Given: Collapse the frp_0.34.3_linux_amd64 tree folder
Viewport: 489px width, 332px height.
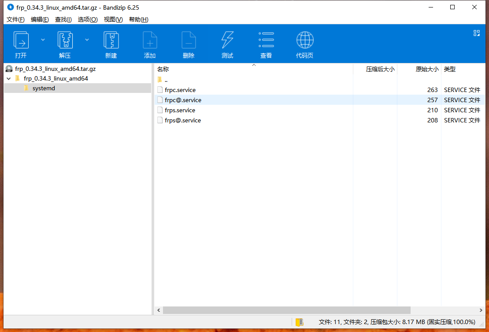Looking at the screenshot, I should [9, 79].
